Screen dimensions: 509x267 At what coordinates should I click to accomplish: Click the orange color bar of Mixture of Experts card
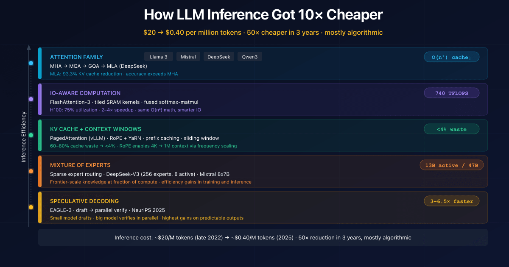tap(39, 171)
